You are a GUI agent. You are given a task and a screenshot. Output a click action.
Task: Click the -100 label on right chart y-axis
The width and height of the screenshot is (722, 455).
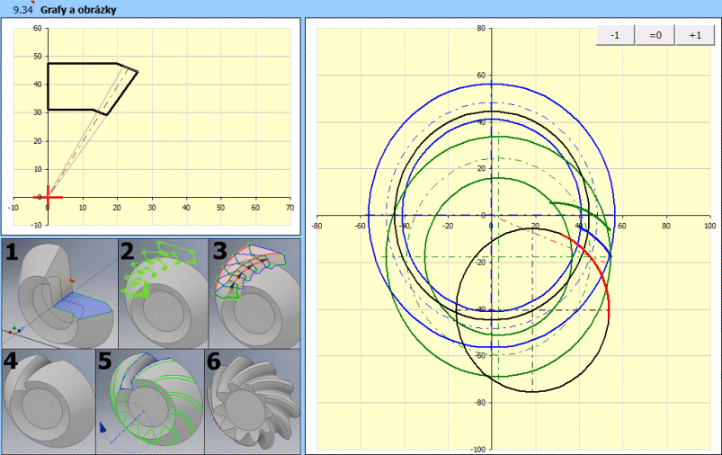478,449
